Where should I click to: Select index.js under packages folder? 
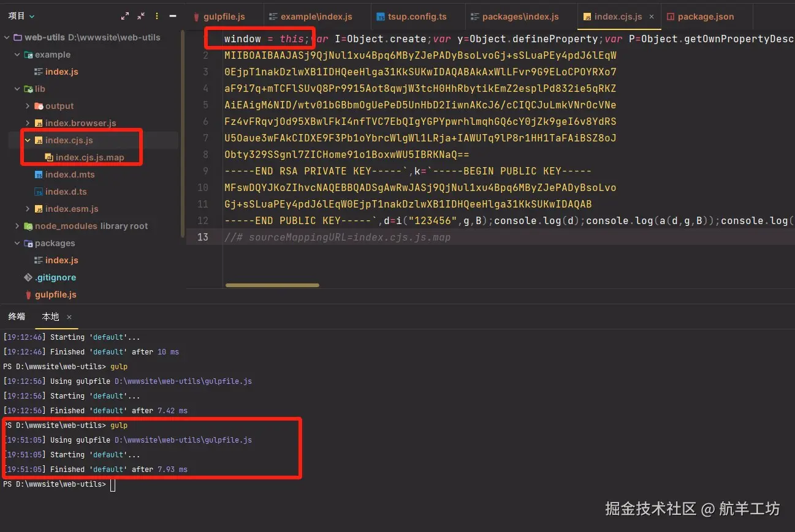[x=61, y=260]
